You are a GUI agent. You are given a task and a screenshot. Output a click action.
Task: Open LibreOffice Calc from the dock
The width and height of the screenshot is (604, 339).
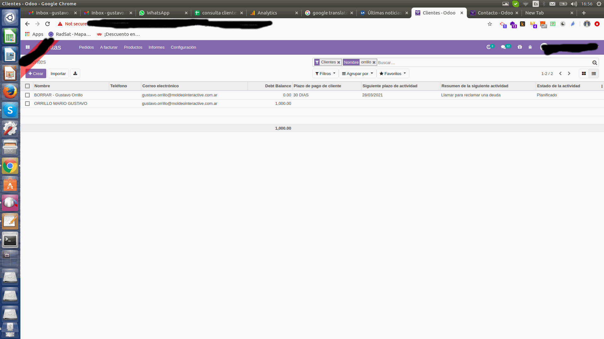10,36
